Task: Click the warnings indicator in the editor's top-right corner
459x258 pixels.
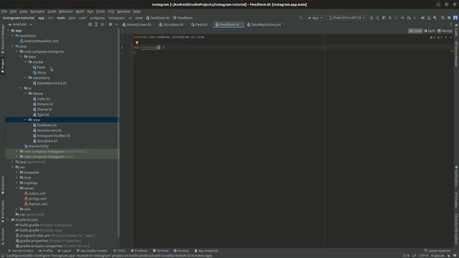Action: click(x=436, y=37)
